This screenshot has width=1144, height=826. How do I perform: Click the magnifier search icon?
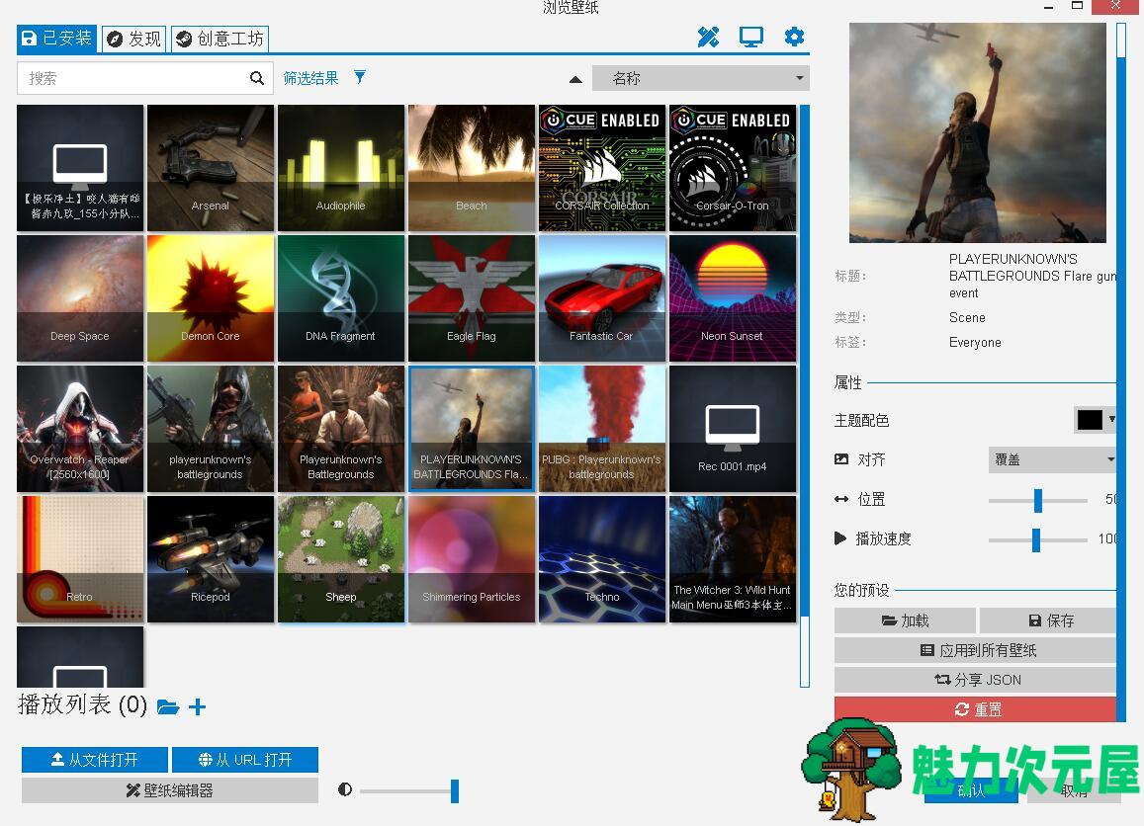[x=257, y=78]
